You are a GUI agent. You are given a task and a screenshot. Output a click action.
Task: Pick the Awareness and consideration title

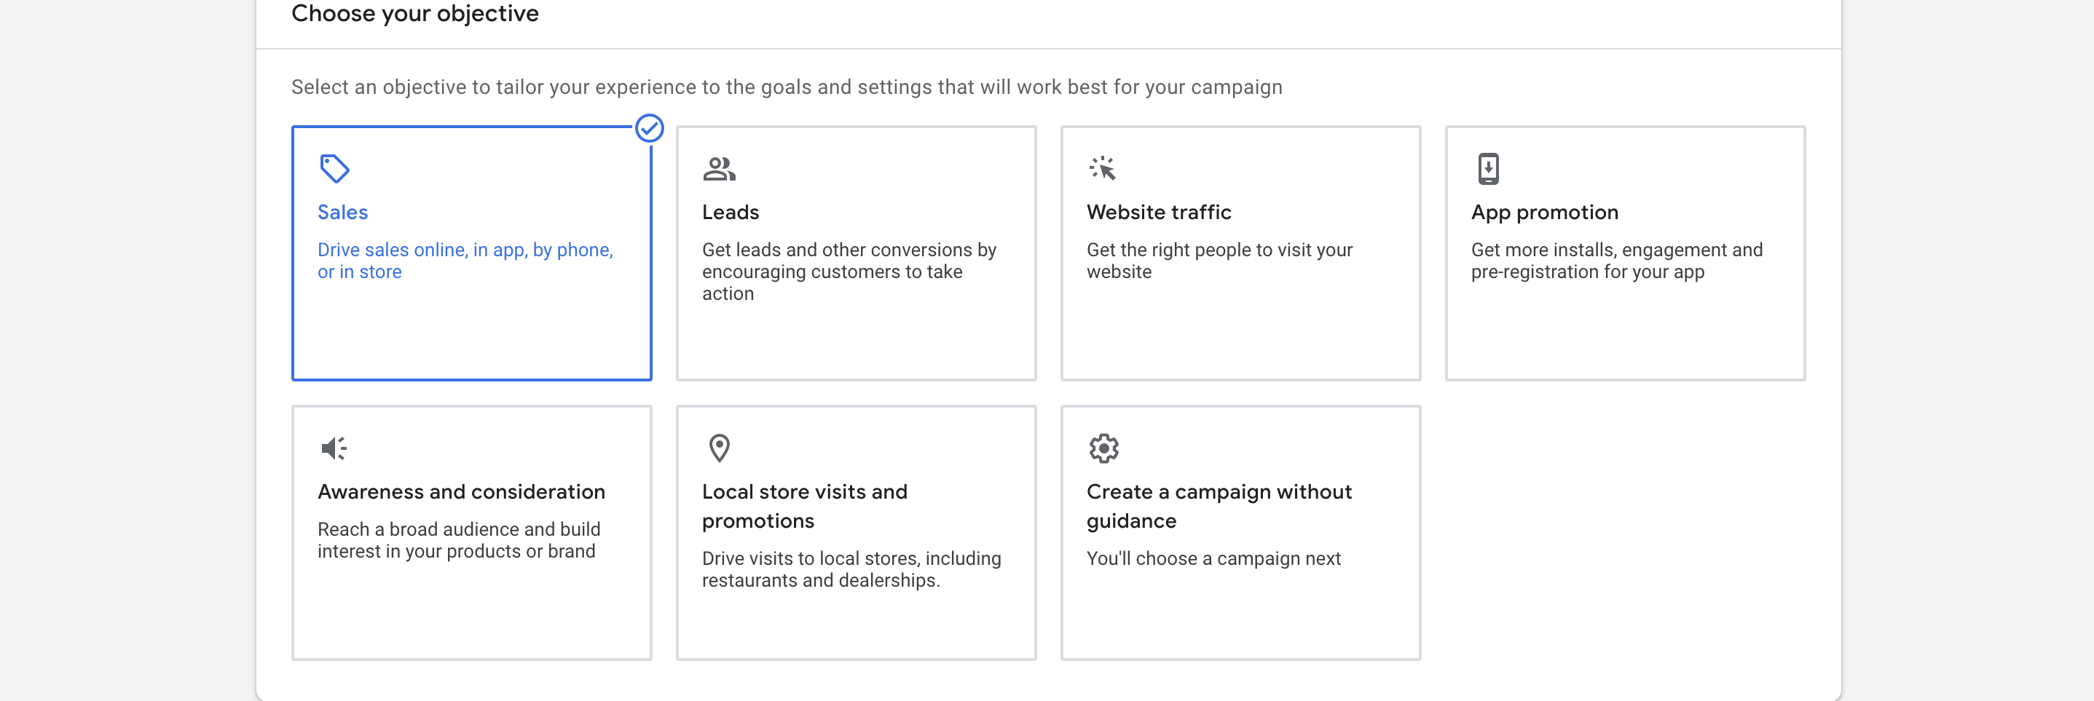pyautogui.click(x=461, y=491)
